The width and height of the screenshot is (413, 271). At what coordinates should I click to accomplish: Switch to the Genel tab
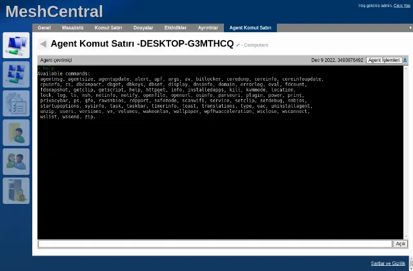[x=44, y=28]
